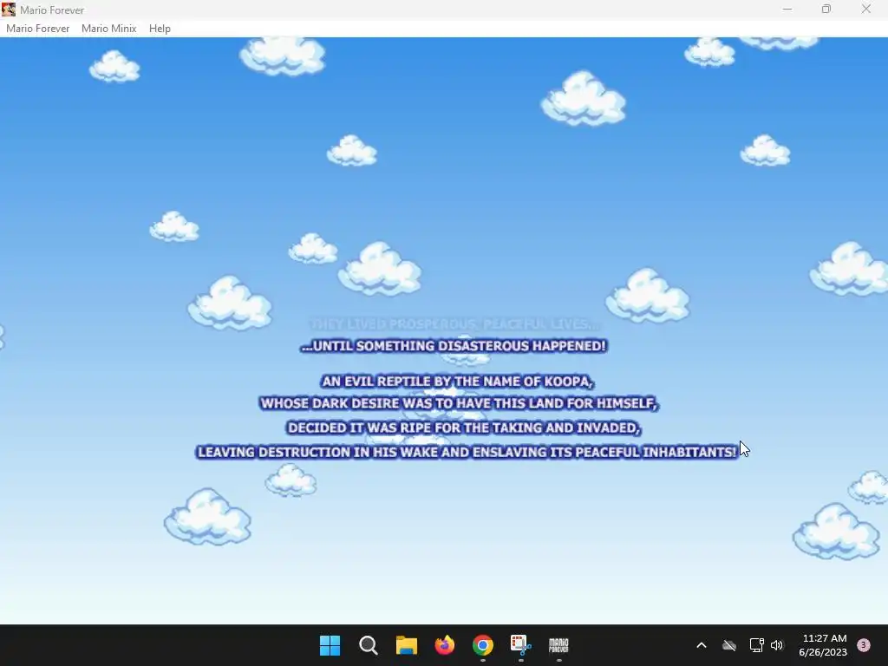Open Windows Search from taskbar
Screen dimensions: 888x666
pyautogui.click(x=368, y=645)
